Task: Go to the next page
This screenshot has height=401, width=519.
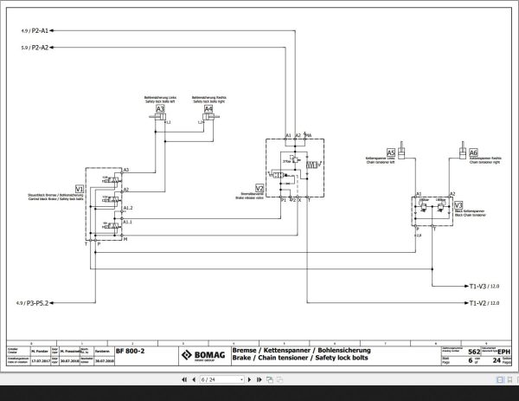Action: 250,380
